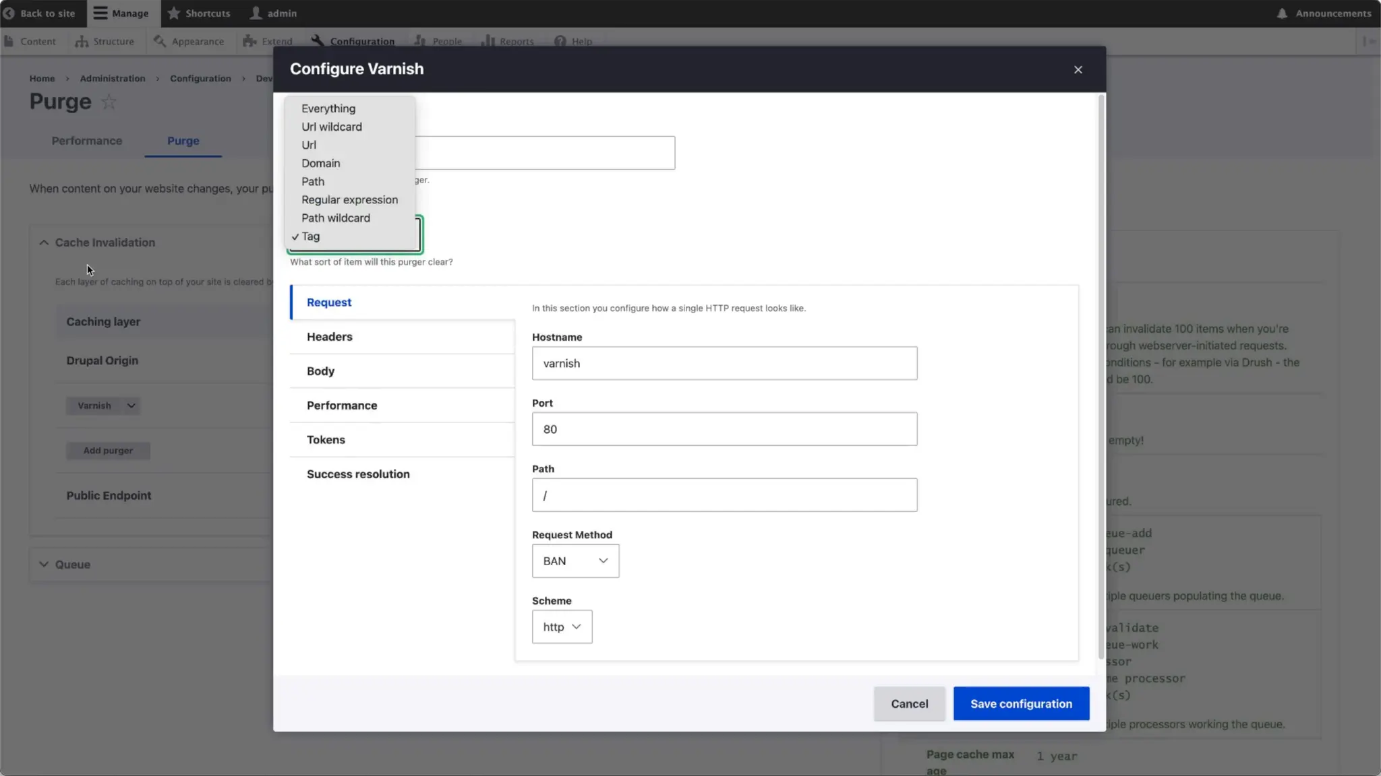Click the Manage hamburger menu icon
The height and width of the screenshot is (776, 1381).
100,13
